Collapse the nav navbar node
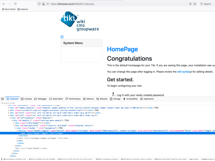 tap(16, 128)
